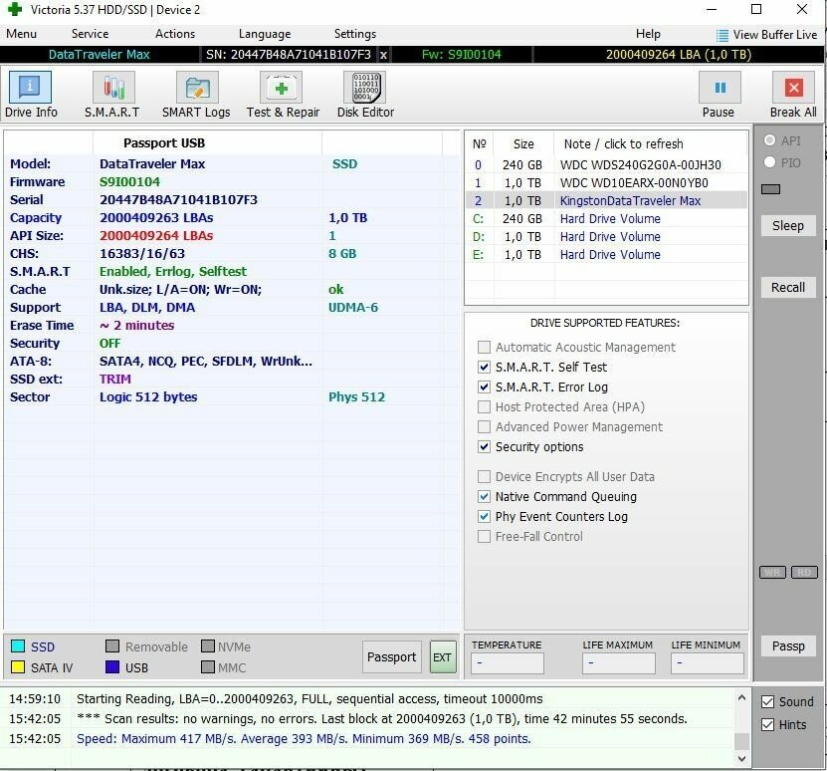Click the gray indicator below PIO

click(x=770, y=189)
